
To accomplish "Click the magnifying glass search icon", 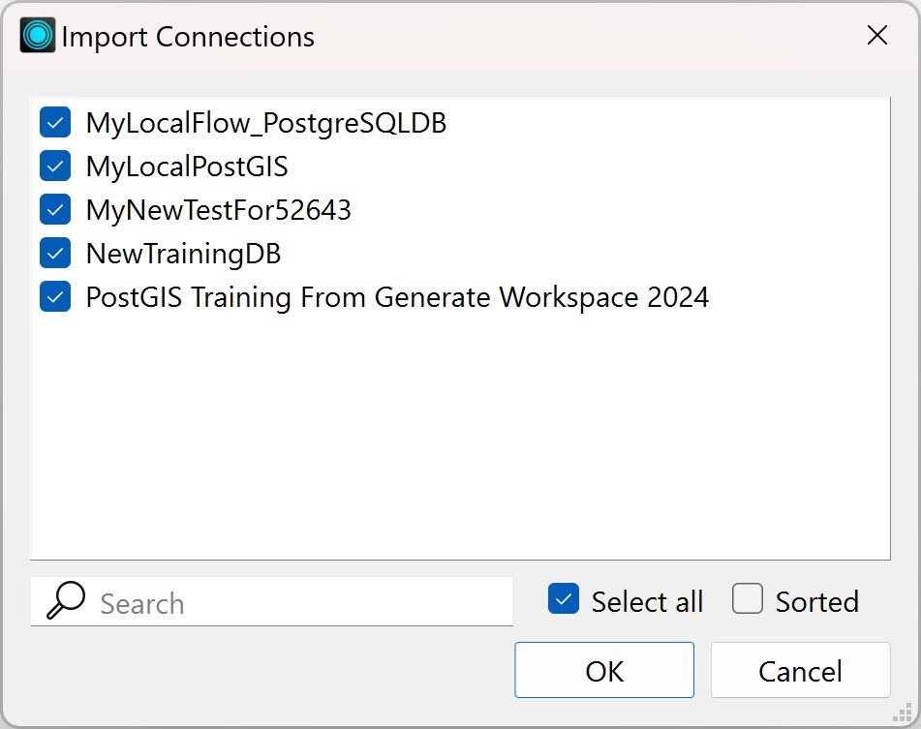I will tap(66, 600).
